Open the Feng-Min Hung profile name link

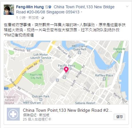pyautogui.click(x=30, y=7)
